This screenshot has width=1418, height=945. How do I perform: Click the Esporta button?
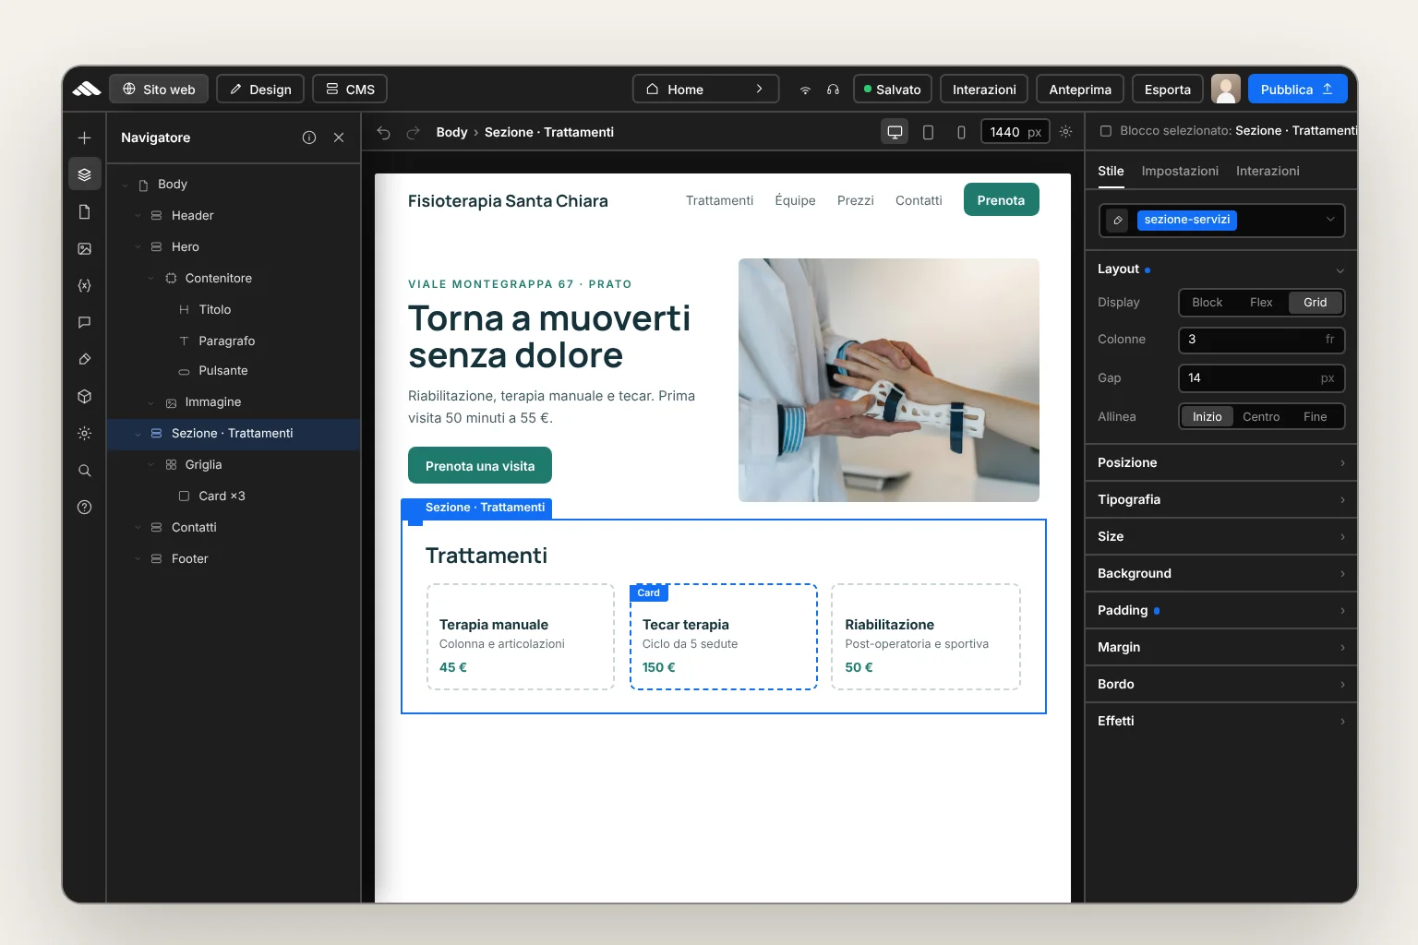(1168, 90)
